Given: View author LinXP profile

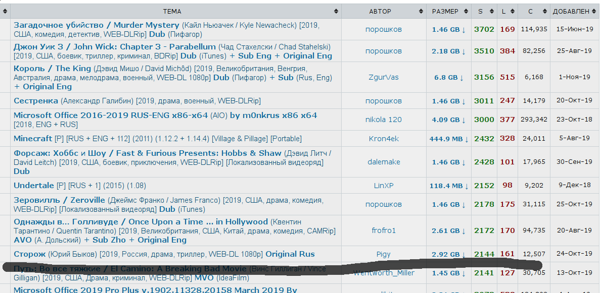Looking at the screenshot, I should pyautogui.click(x=384, y=186).
